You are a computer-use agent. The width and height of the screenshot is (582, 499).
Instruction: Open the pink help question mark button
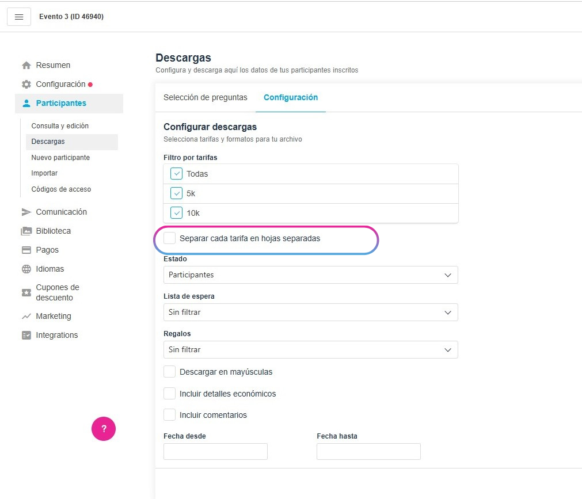coord(104,429)
